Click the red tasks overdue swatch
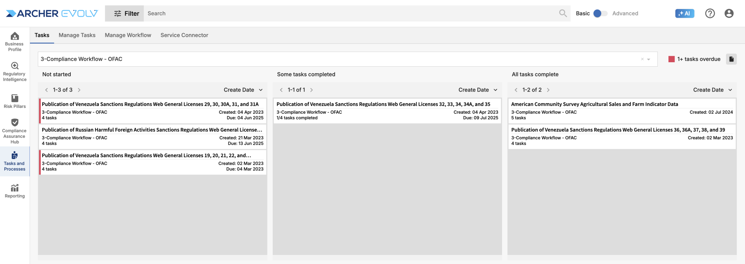The height and width of the screenshot is (264, 745). pyautogui.click(x=671, y=59)
